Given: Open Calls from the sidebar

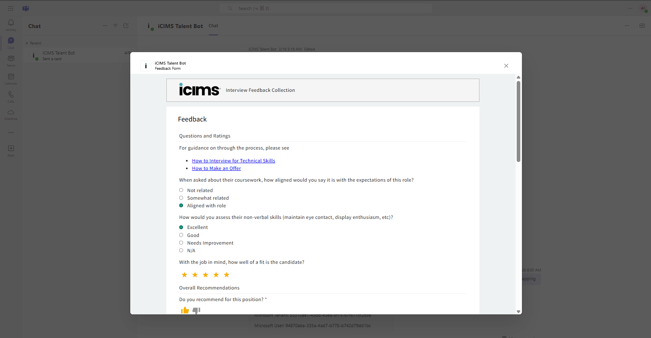Looking at the screenshot, I should point(11,97).
